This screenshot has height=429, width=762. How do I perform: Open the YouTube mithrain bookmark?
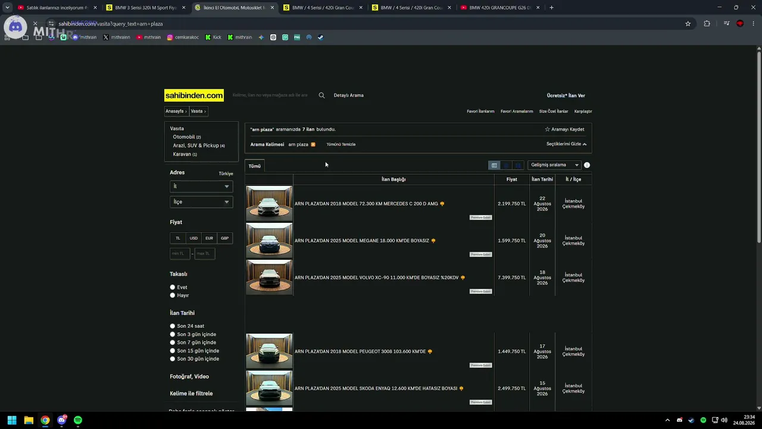148,37
